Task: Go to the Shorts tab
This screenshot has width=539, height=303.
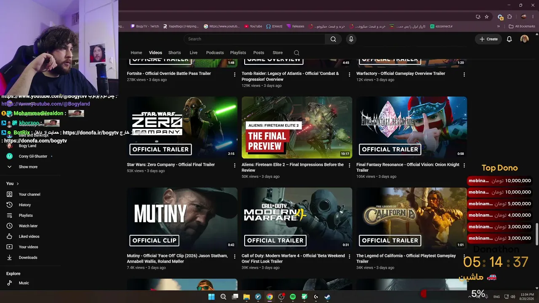Action: pyautogui.click(x=174, y=53)
